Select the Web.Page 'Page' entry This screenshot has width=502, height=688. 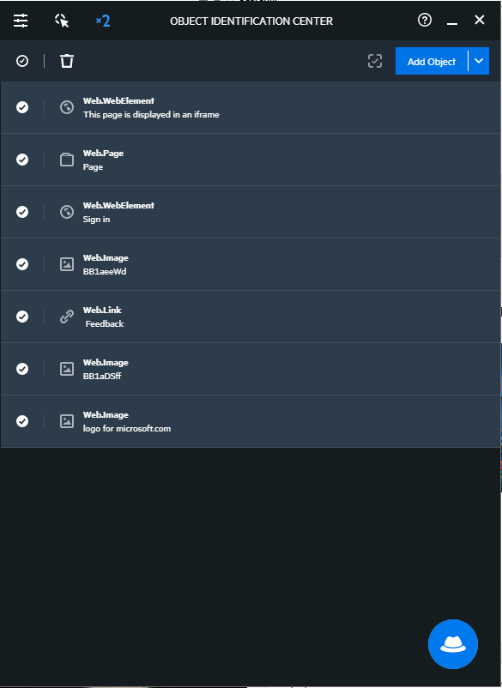click(250, 160)
